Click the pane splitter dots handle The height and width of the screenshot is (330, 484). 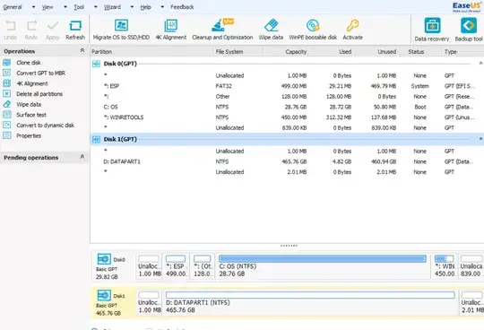coord(289,246)
